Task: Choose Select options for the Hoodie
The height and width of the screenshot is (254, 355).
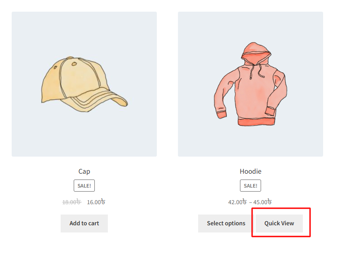Action: tap(226, 223)
